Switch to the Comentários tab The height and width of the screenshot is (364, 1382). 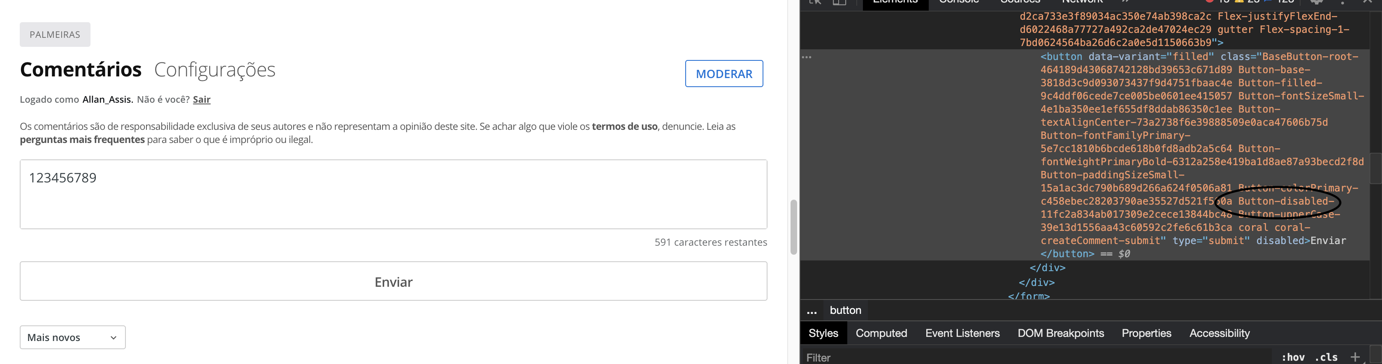[x=81, y=70]
